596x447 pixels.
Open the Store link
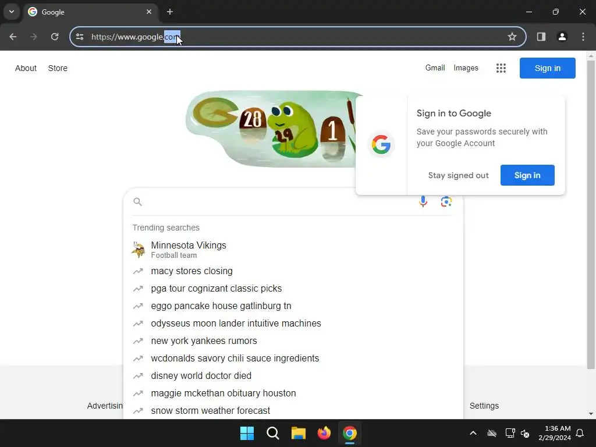click(x=58, y=68)
